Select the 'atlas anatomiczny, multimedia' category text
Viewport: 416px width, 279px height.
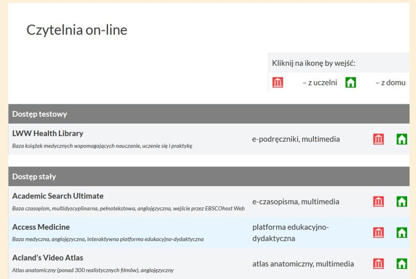click(303, 264)
